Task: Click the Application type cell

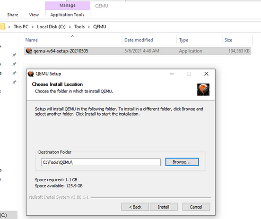Action: (x=191, y=51)
